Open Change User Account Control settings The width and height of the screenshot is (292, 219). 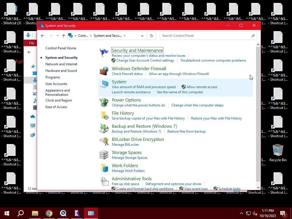tap(145, 60)
